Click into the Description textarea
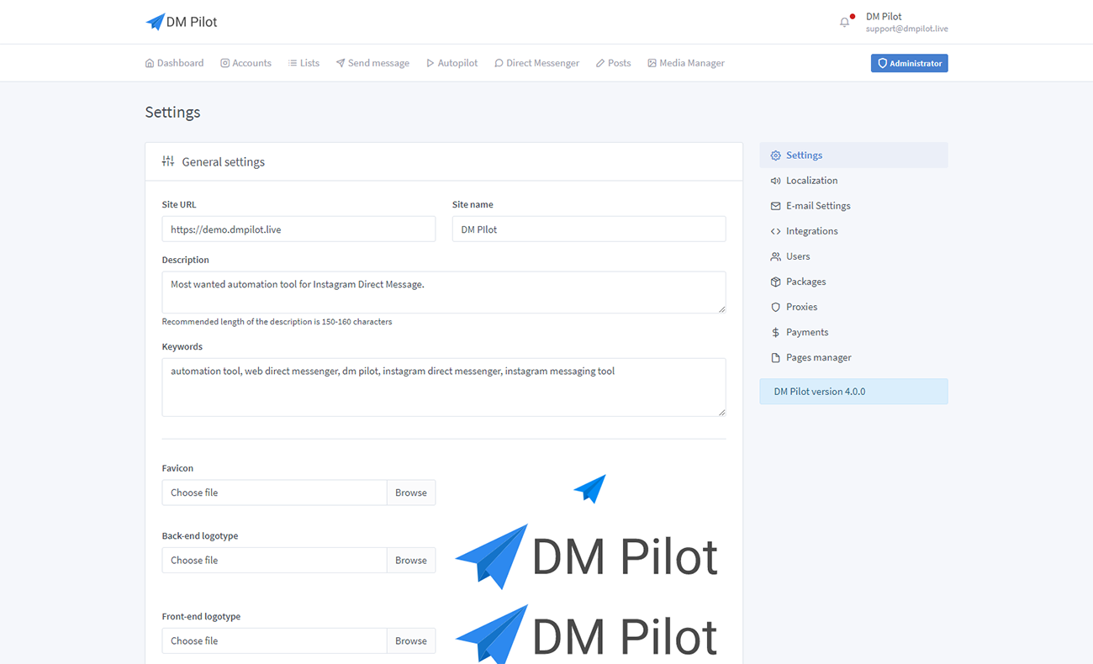Screen dimensions: 1093x664 pos(444,292)
